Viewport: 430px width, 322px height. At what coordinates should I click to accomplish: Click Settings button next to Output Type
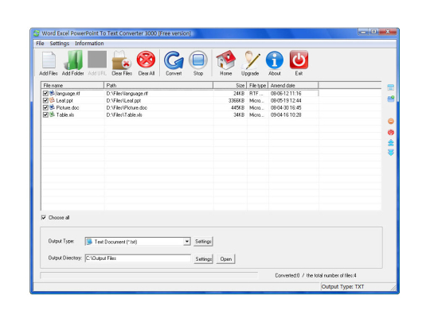coord(203,242)
